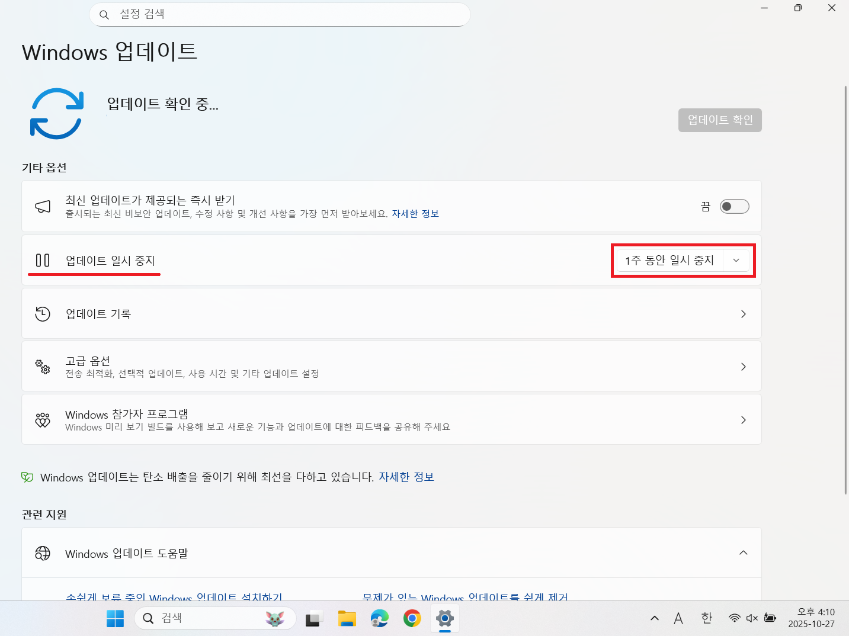Click the vertical page scrollbar
849x636 pixels.
click(x=846, y=290)
